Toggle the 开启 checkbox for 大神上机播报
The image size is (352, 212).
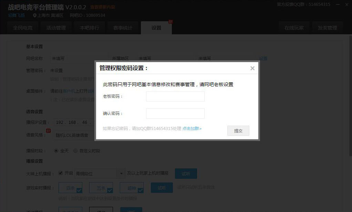(x=61, y=173)
